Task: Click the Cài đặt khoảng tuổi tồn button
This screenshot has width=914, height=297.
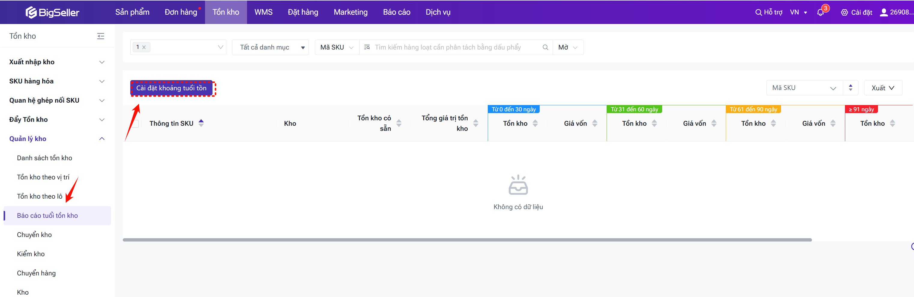Action: [171, 88]
